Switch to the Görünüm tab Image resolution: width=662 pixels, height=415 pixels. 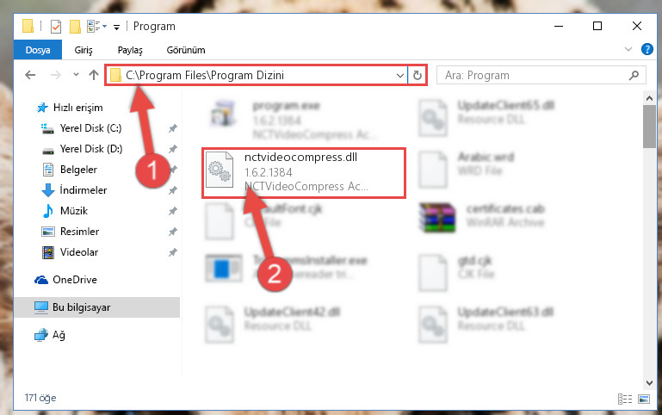[186, 50]
